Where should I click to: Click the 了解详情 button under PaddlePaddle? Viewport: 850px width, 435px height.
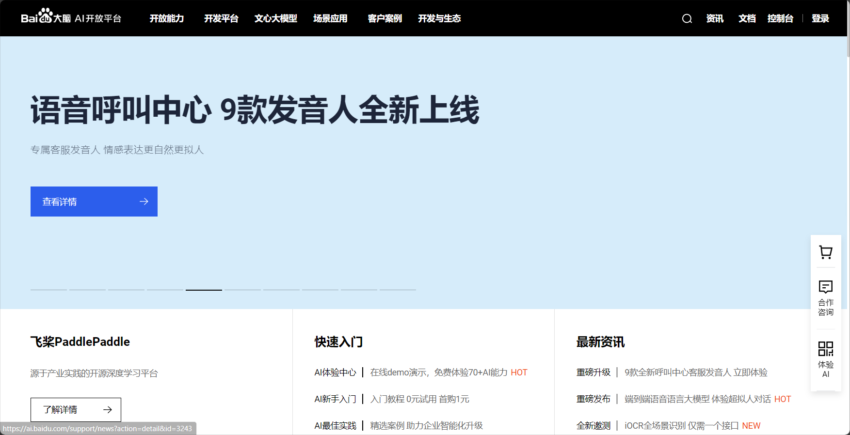76,410
